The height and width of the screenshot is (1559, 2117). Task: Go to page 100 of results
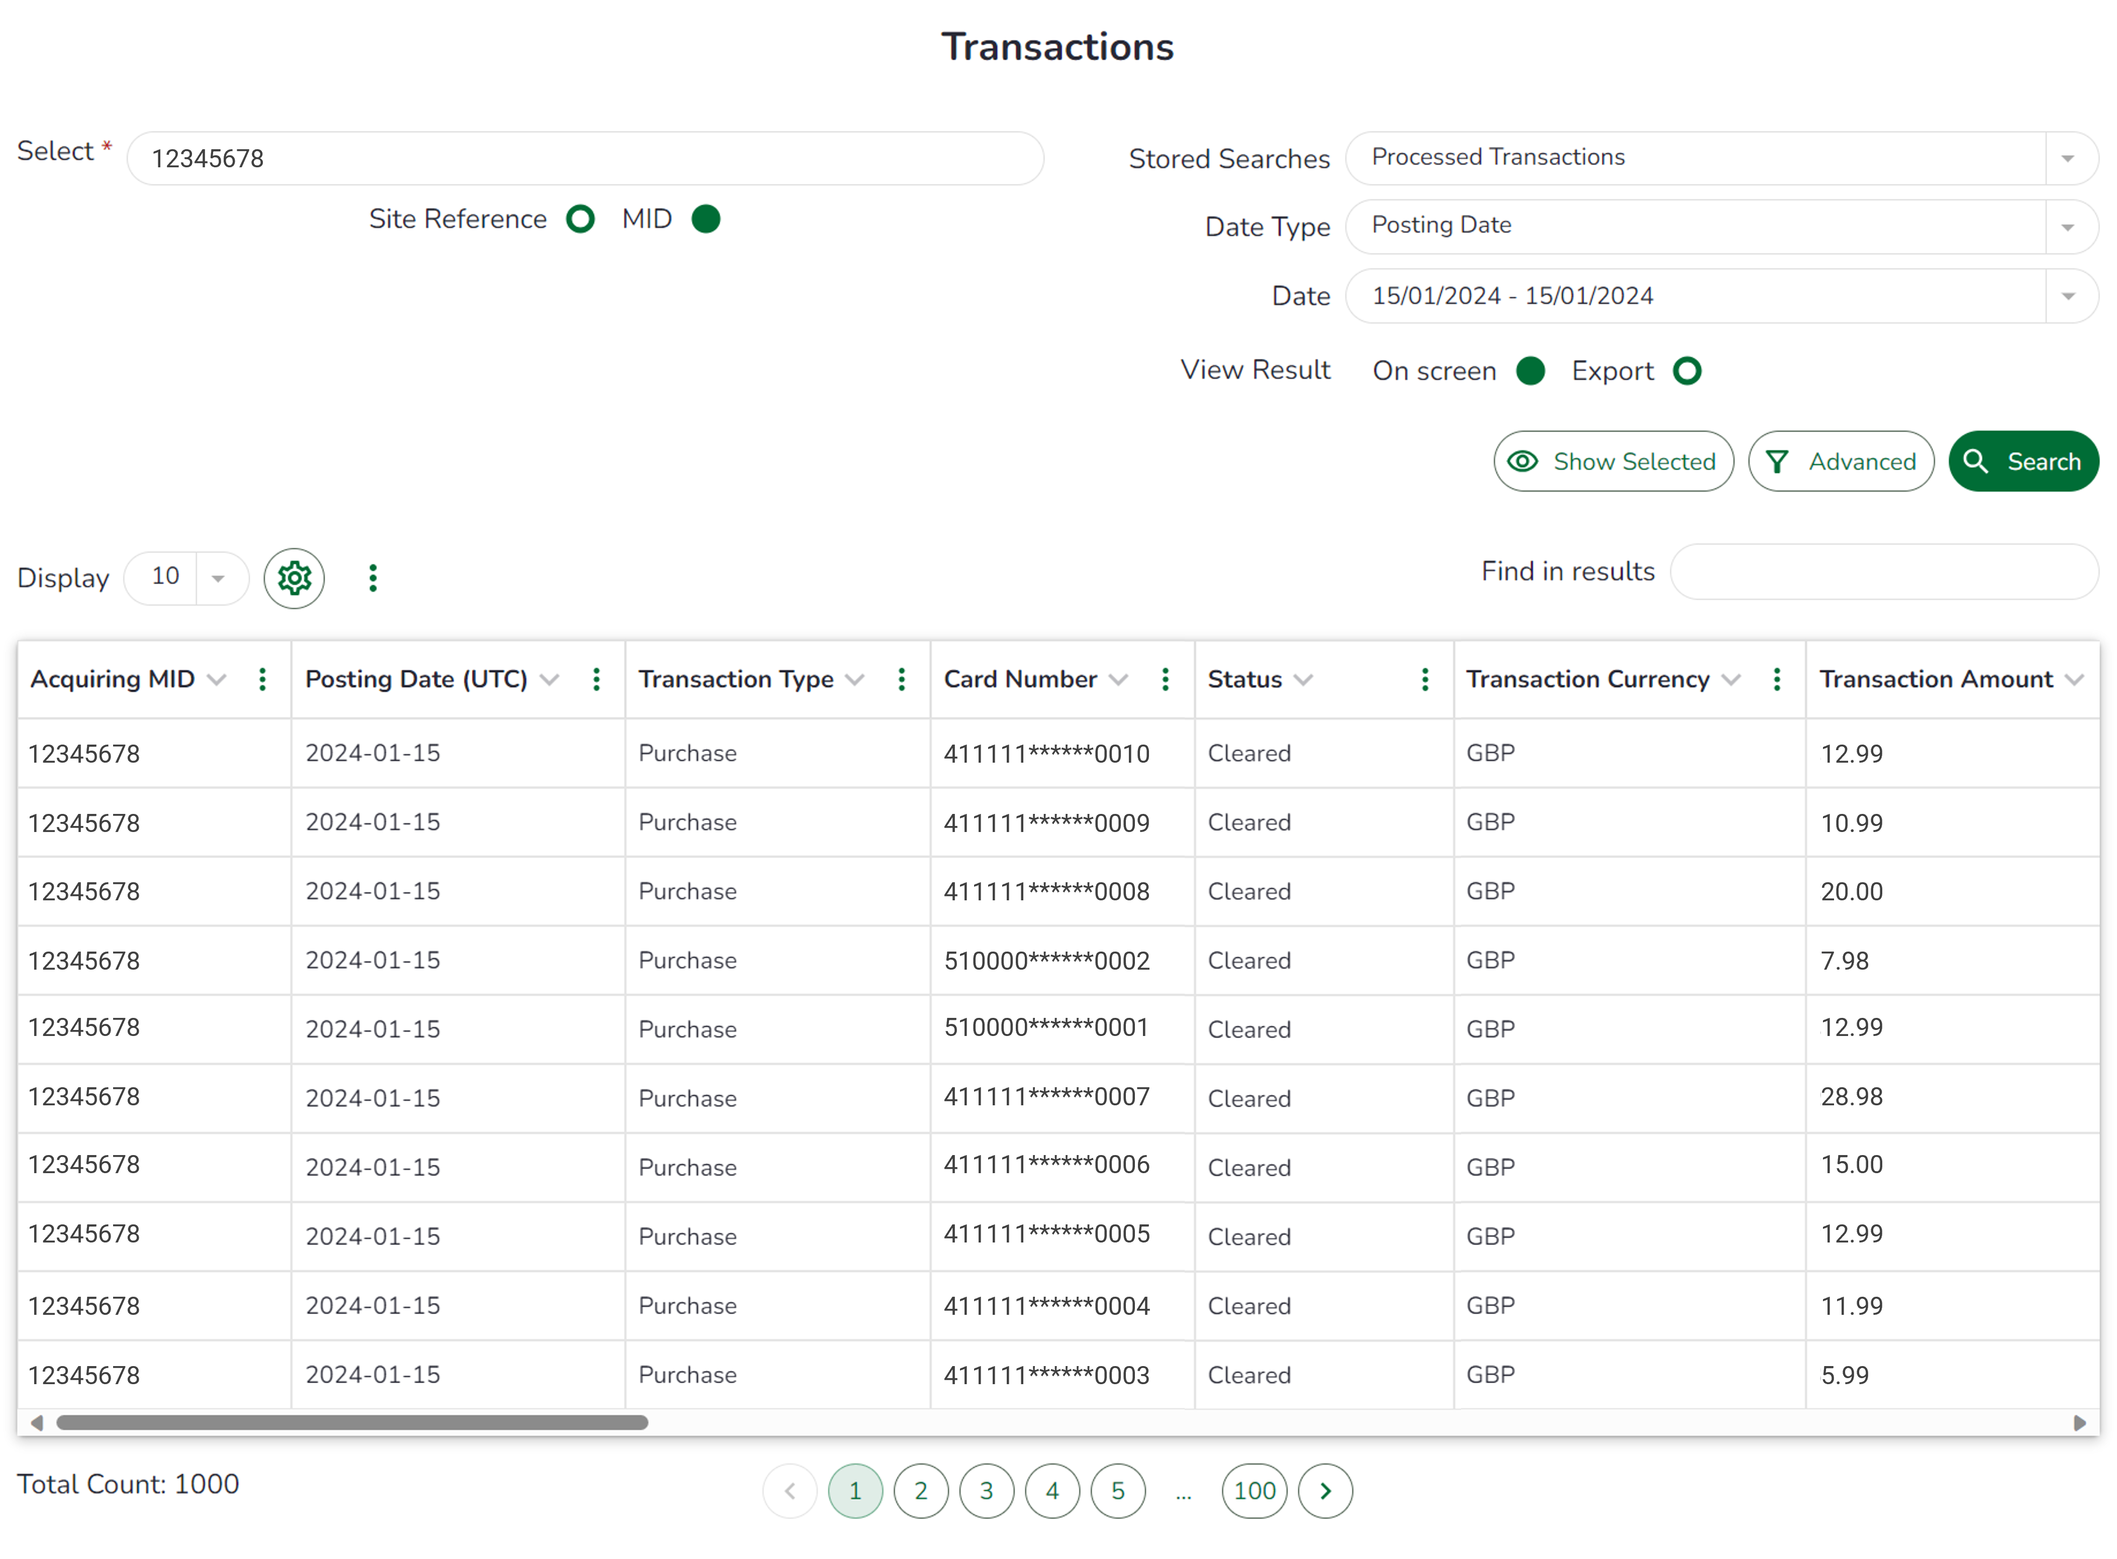coord(1255,1491)
